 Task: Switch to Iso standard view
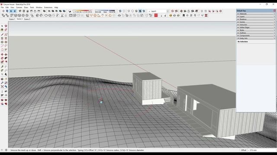point(20,11)
